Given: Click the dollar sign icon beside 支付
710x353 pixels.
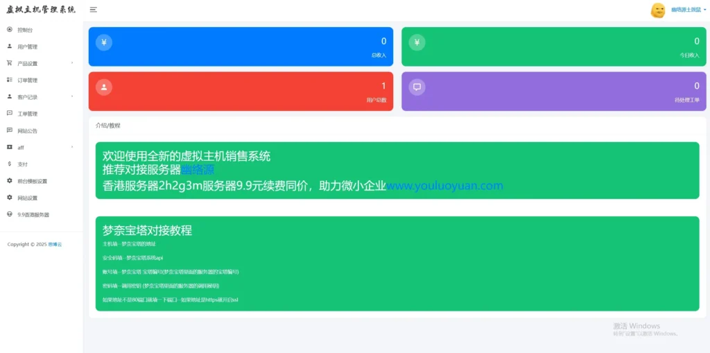Looking at the screenshot, I should coord(10,164).
